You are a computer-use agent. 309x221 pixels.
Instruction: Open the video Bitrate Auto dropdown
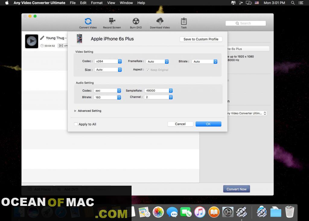[205, 62]
